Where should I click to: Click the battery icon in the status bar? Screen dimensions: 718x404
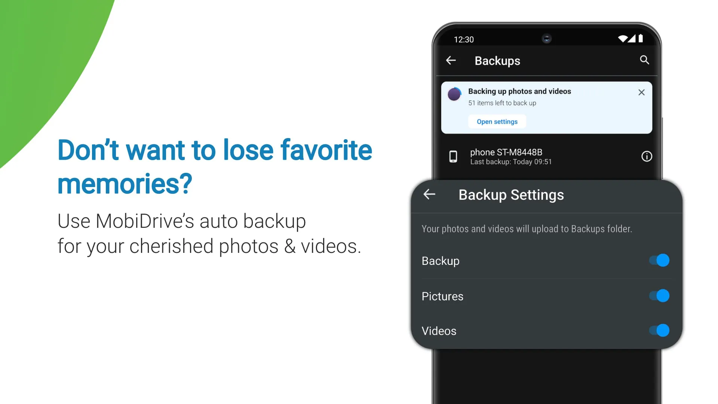(x=640, y=39)
